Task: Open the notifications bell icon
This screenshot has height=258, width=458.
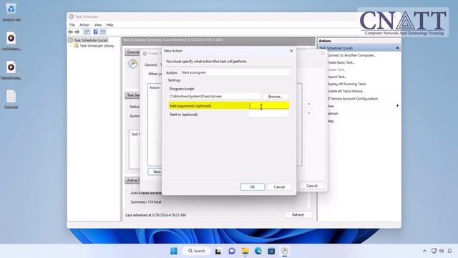Action: pos(450,251)
